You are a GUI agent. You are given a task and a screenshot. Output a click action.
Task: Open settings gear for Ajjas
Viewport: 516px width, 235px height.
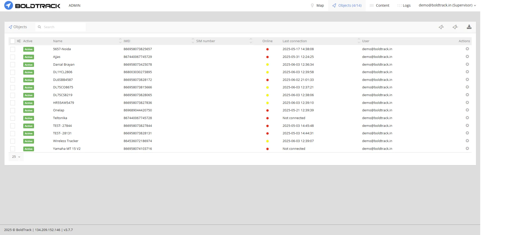point(467,57)
